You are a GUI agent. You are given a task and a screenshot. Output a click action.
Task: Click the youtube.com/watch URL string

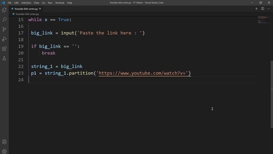point(143,73)
